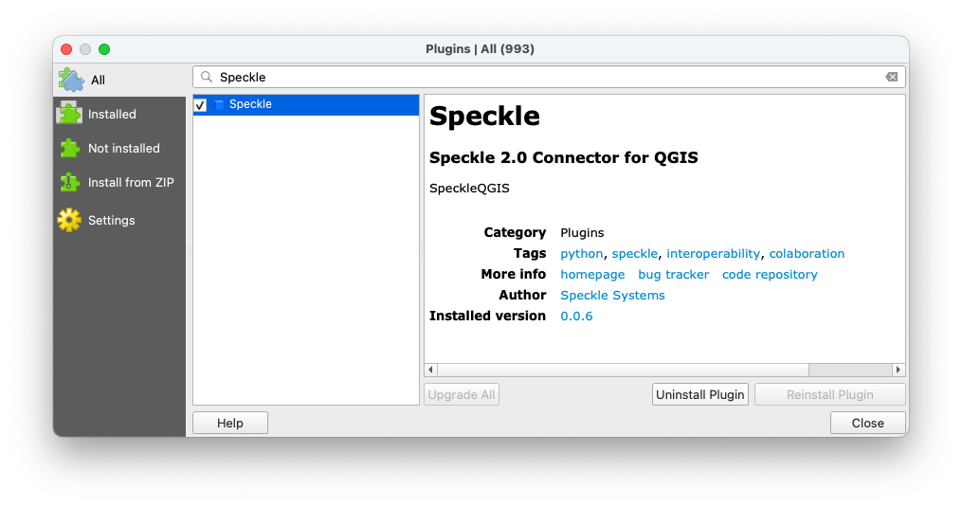Viewport: 962px width, 507px height.
Task: Click the green zoom window button
Action: (104, 49)
